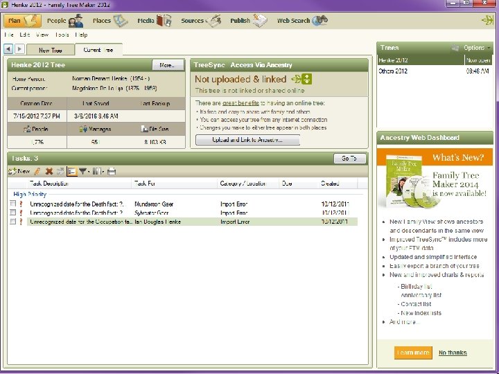
Task: Click the File Size icon label
Action: click(x=155, y=129)
